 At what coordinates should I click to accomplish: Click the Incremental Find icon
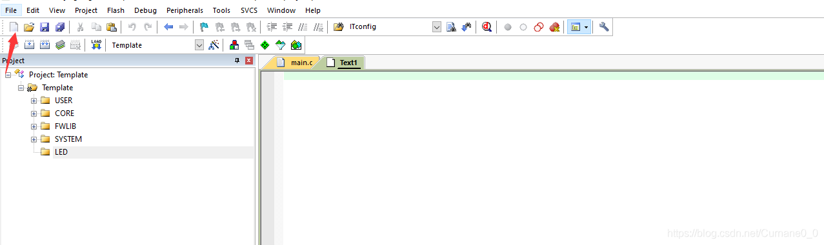click(x=467, y=27)
